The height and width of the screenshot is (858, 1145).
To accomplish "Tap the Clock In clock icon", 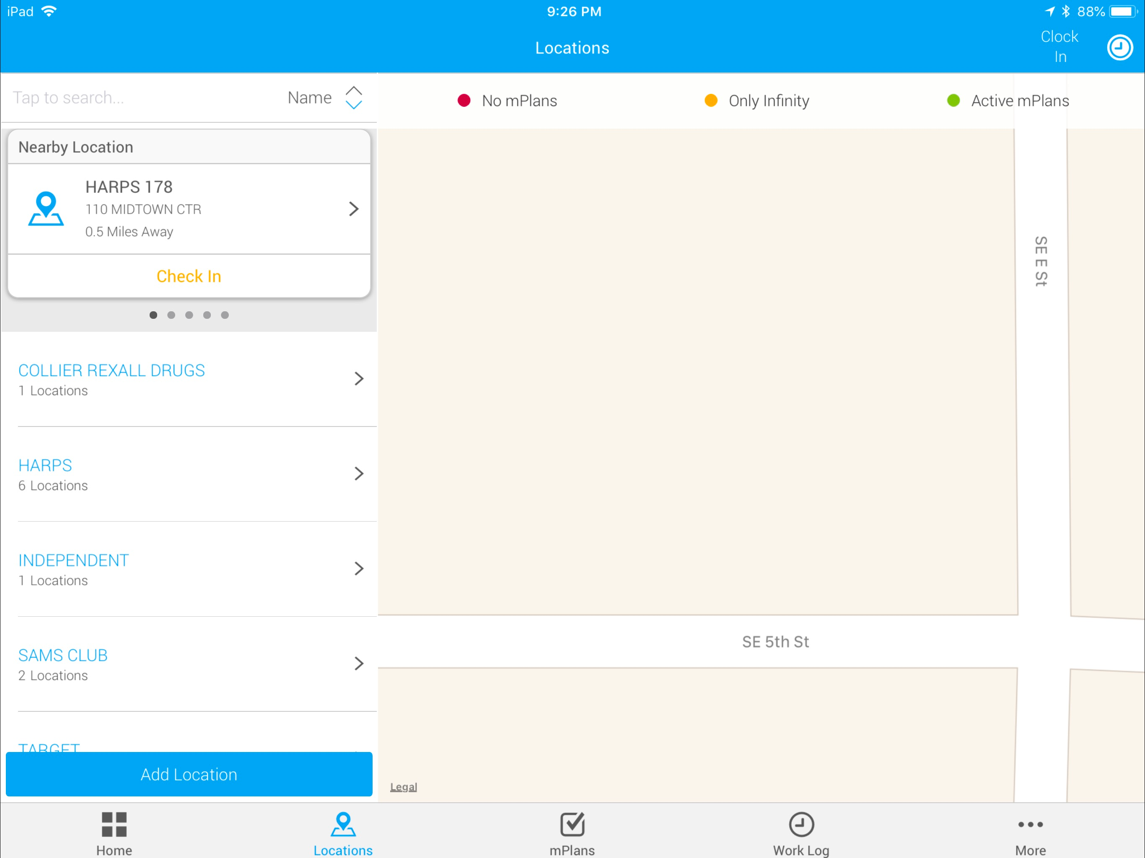I will pyautogui.click(x=1119, y=48).
